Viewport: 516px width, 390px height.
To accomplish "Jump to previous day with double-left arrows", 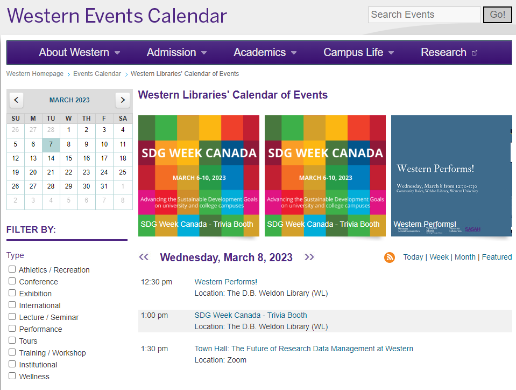I will click(x=144, y=257).
